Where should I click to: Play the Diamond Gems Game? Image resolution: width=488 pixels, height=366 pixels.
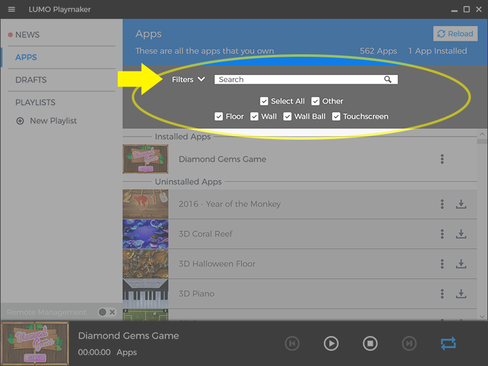(331, 343)
